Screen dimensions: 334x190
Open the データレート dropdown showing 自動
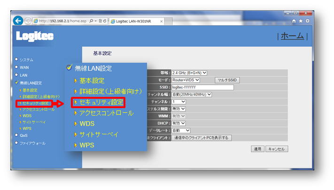click(181, 131)
